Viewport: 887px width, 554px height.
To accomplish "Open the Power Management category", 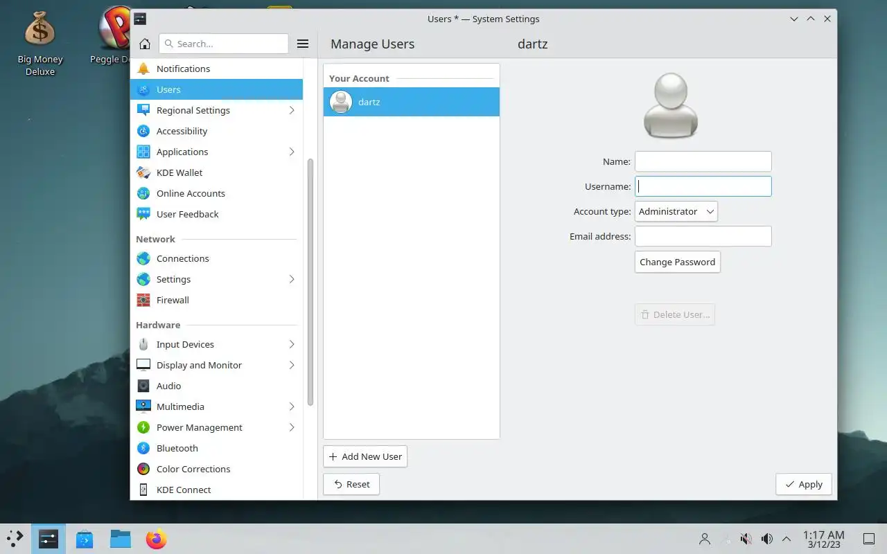I will pyautogui.click(x=216, y=427).
